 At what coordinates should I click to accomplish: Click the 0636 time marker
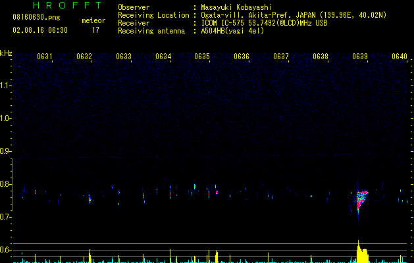tap(242, 57)
